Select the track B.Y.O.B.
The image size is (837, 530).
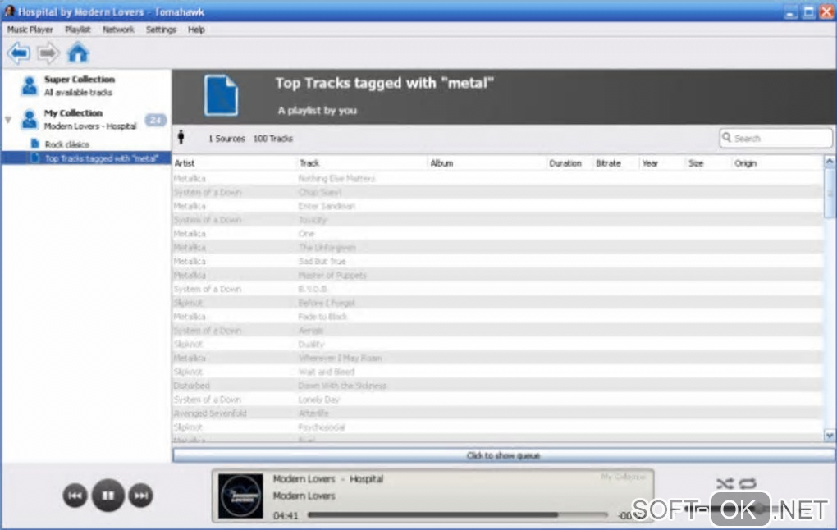313,289
